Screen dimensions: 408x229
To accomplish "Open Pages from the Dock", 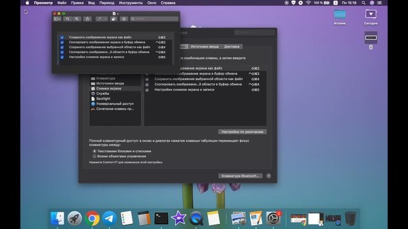I will (x=256, y=218).
